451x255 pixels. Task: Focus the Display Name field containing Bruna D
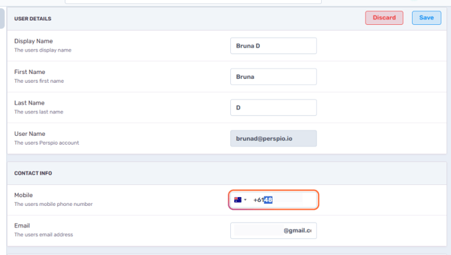click(x=273, y=46)
